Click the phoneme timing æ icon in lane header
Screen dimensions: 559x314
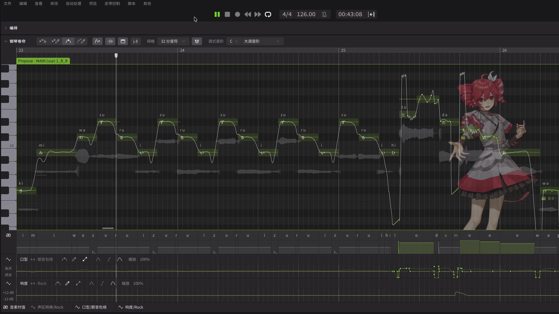click(x=8, y=235)
